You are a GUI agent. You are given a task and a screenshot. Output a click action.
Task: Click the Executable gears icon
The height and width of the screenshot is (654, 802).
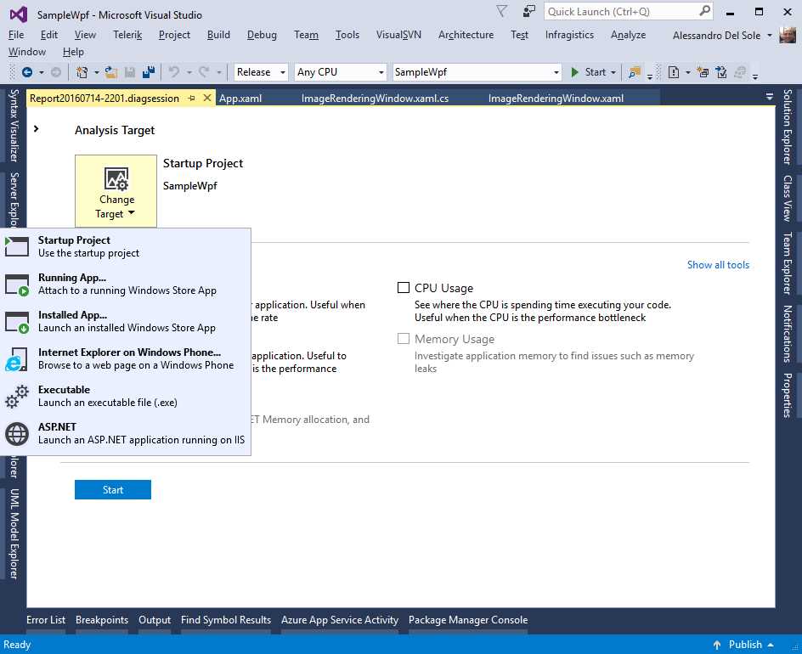(16, 397)
